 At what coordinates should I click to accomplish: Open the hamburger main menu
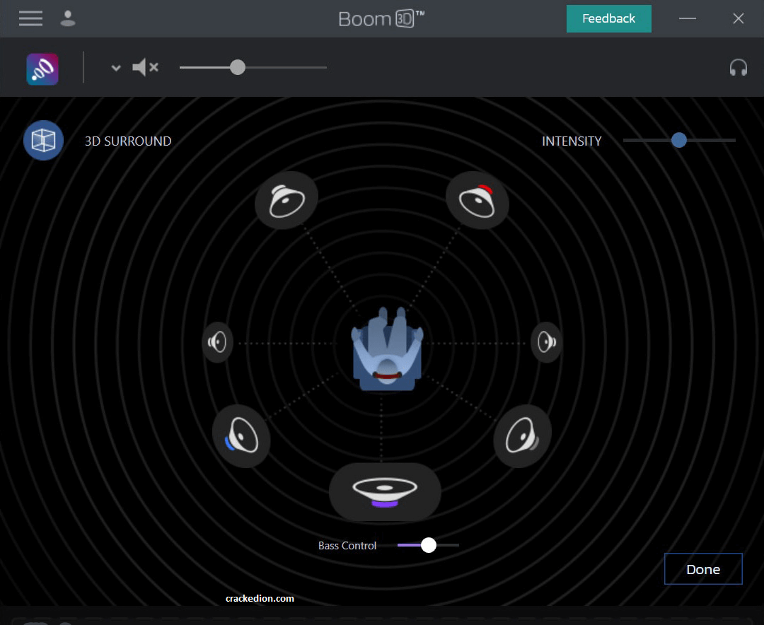click(30, 18)
